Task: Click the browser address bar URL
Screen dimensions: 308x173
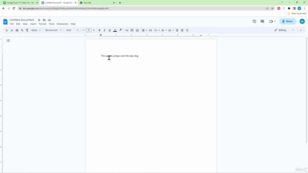Action: [x=65, y=9]
